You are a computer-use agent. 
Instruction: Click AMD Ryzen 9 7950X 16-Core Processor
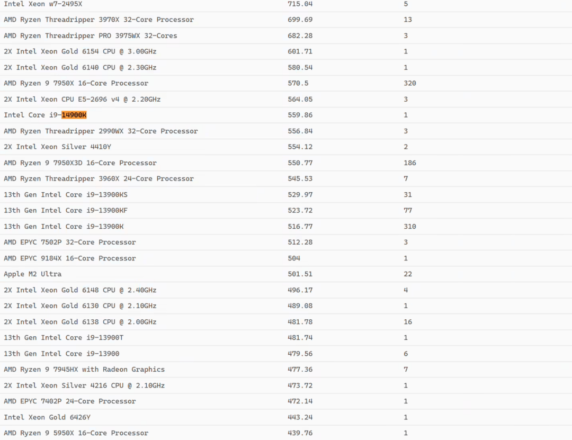tap(76, 83)
